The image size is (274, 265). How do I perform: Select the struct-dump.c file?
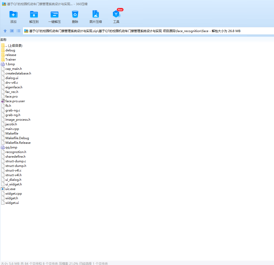pyautogui.click(x=14, y=161)
